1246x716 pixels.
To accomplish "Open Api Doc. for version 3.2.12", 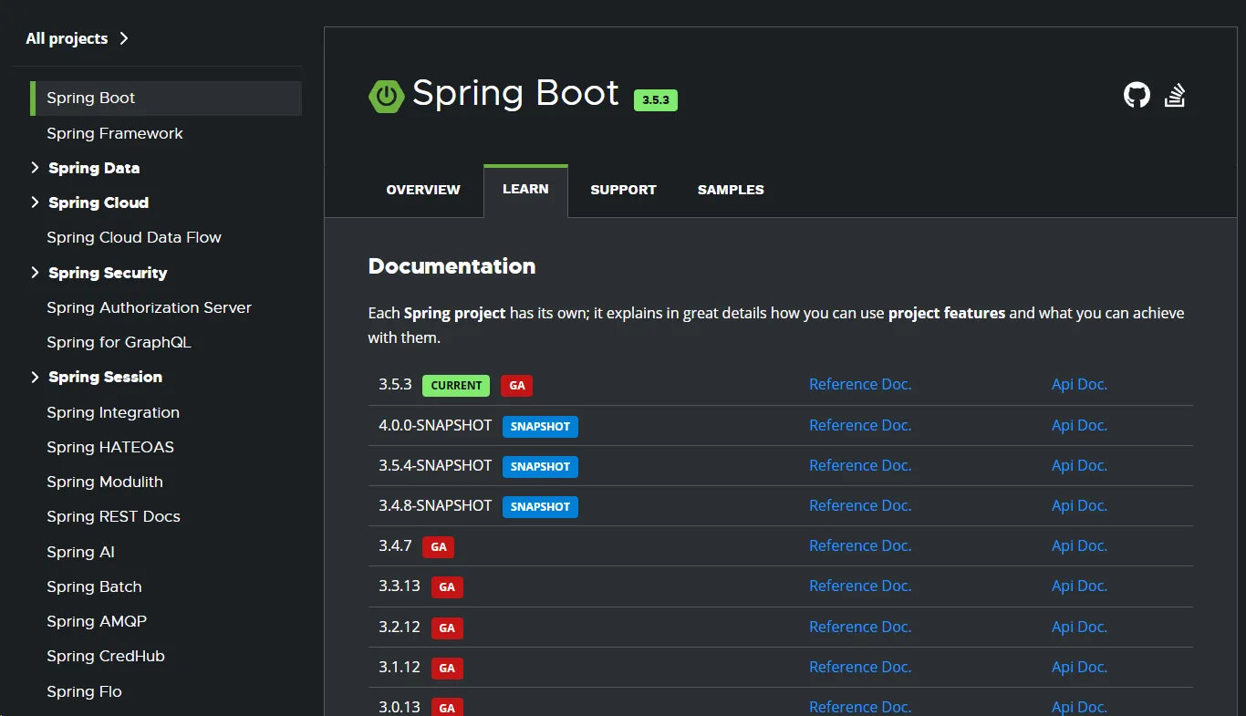I will [x=1079, y=627].
